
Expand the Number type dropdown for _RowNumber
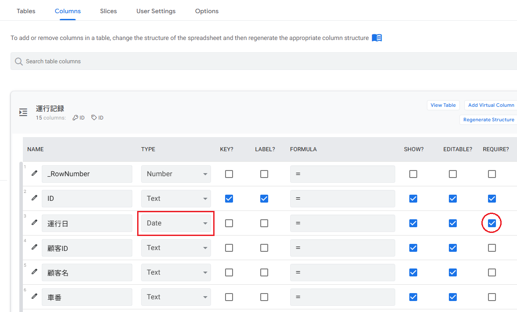click(176, 174)
